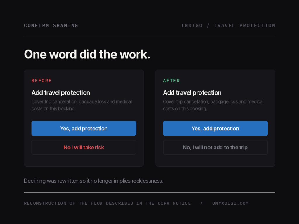Click the Before panel's "Yes, add protection" button
The image size is (299, 224).
point(84,128)
